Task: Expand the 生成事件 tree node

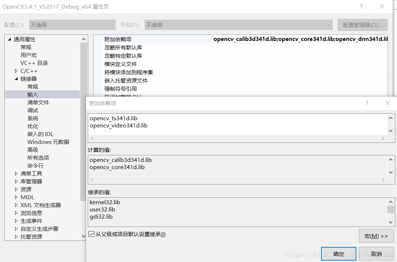Action: pos(16,221)
